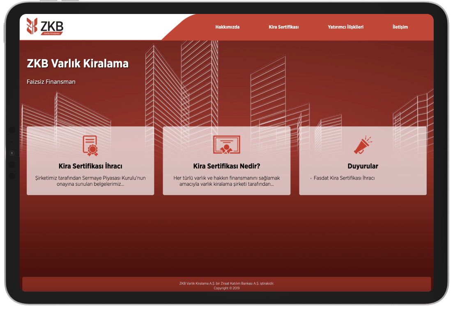The width and height of the screenshot is (469, 323).
Task: Click the ZKB wheat emblem logo icon
Action: click(x=32, y=26)
